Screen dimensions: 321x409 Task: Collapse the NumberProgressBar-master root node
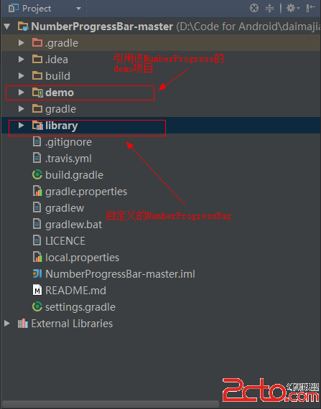pos(7,27)
